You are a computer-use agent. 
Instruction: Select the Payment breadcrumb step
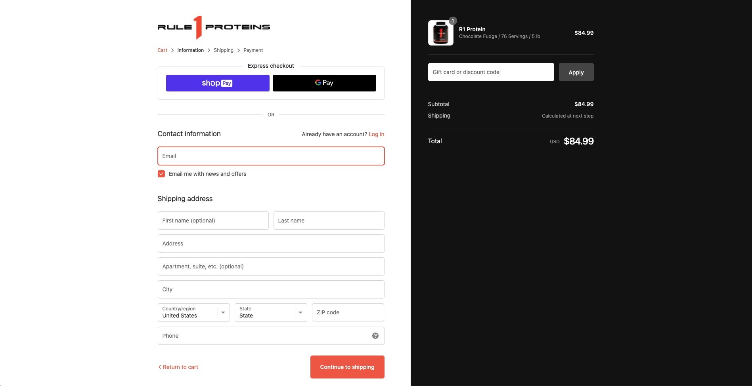pyautogui.click(x=253, y=50)
